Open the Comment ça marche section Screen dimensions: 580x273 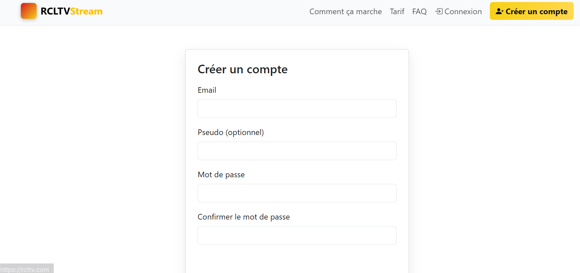[345, 11]
